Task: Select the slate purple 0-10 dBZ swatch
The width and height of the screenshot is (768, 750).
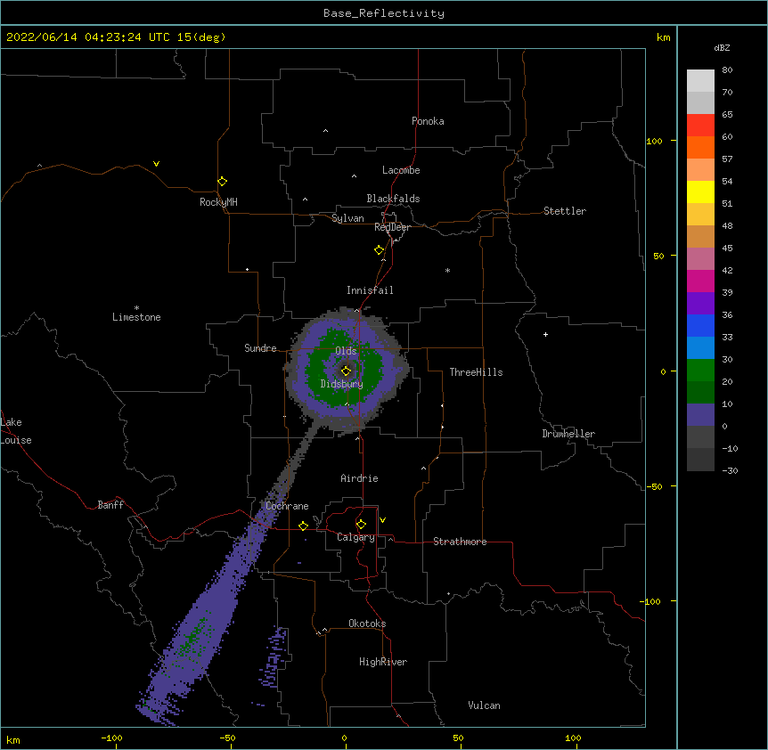Action: 700,415
